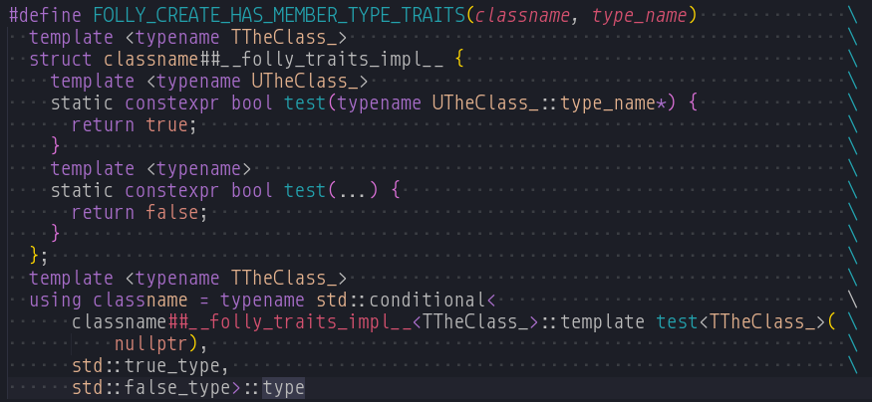Click the macro parameter type_name on the first line
Viewport: 872px width, 402px height.
[x=639, y=16]
